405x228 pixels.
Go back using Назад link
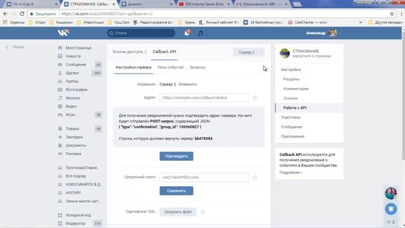tap(15, 47)
